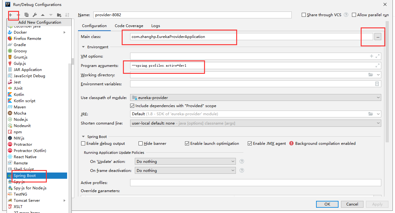The height and width of the screenshot is (213, 395).
Task: Click the OK button
Action: point(327,204)
